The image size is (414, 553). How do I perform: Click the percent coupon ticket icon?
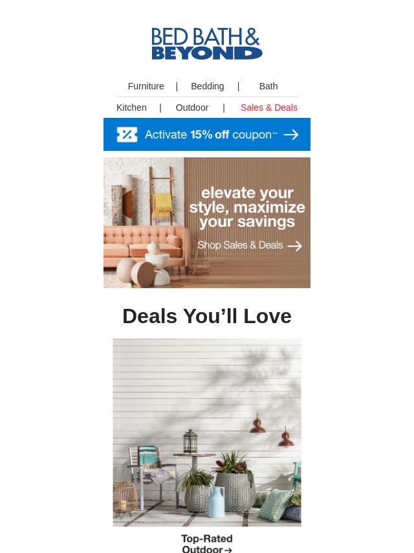tap(127, 135)
